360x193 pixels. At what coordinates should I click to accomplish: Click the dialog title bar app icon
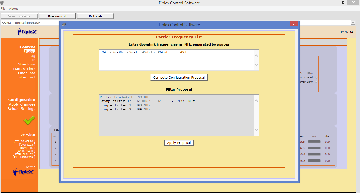pyautogui.click(x=64, y=25)
